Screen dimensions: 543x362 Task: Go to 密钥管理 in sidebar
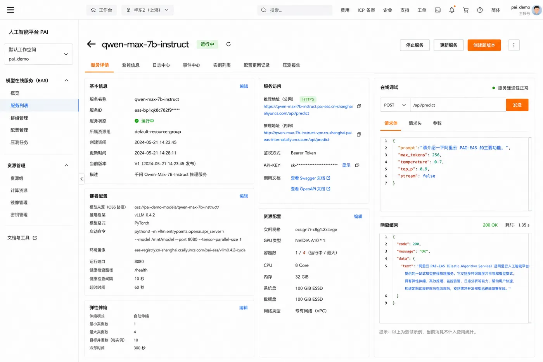19,215
